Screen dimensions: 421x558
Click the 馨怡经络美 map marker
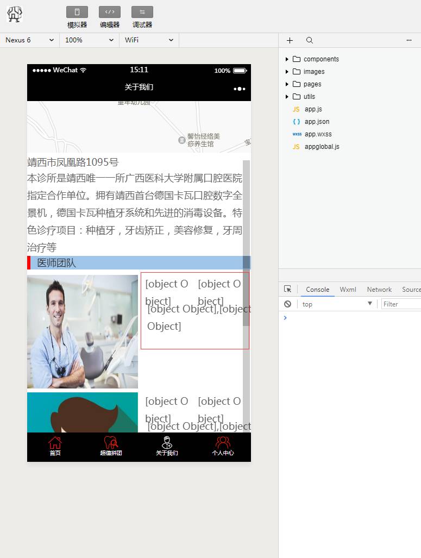pyautogui.click(x=181, y=140)
